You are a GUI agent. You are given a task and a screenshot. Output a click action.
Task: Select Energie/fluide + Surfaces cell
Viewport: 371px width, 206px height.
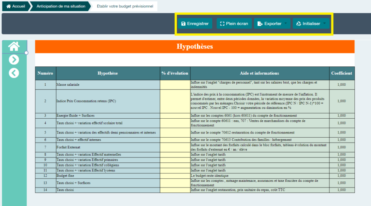point(108,116)
